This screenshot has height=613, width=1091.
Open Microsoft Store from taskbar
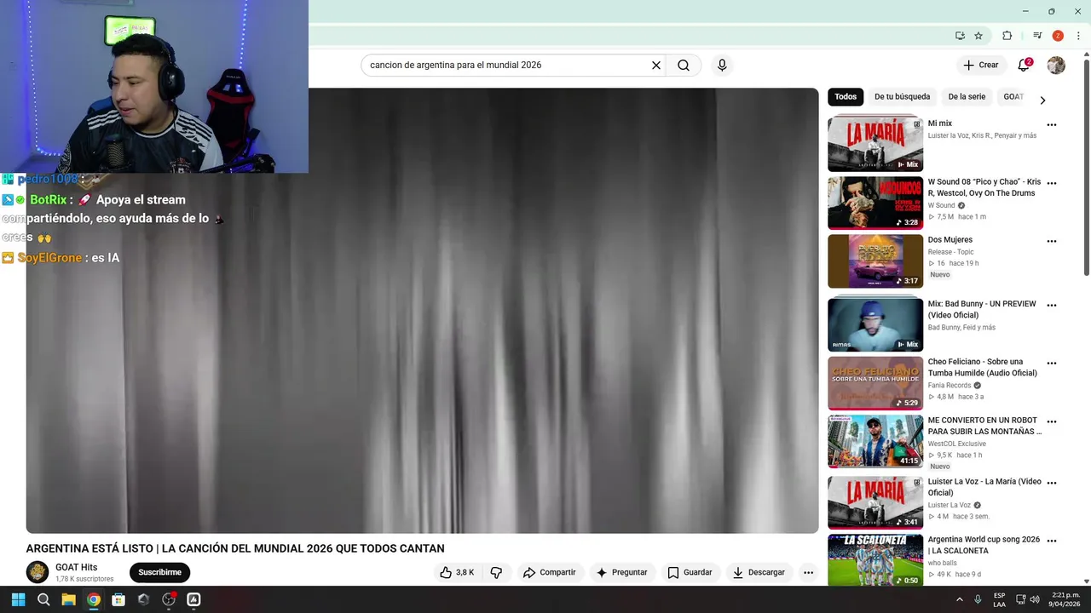click(x=118, y=599)
